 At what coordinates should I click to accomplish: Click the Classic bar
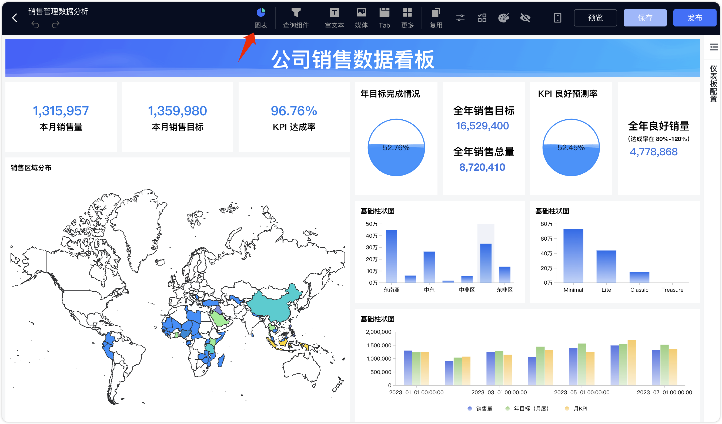pyautogui.click(x=639, y=277)
